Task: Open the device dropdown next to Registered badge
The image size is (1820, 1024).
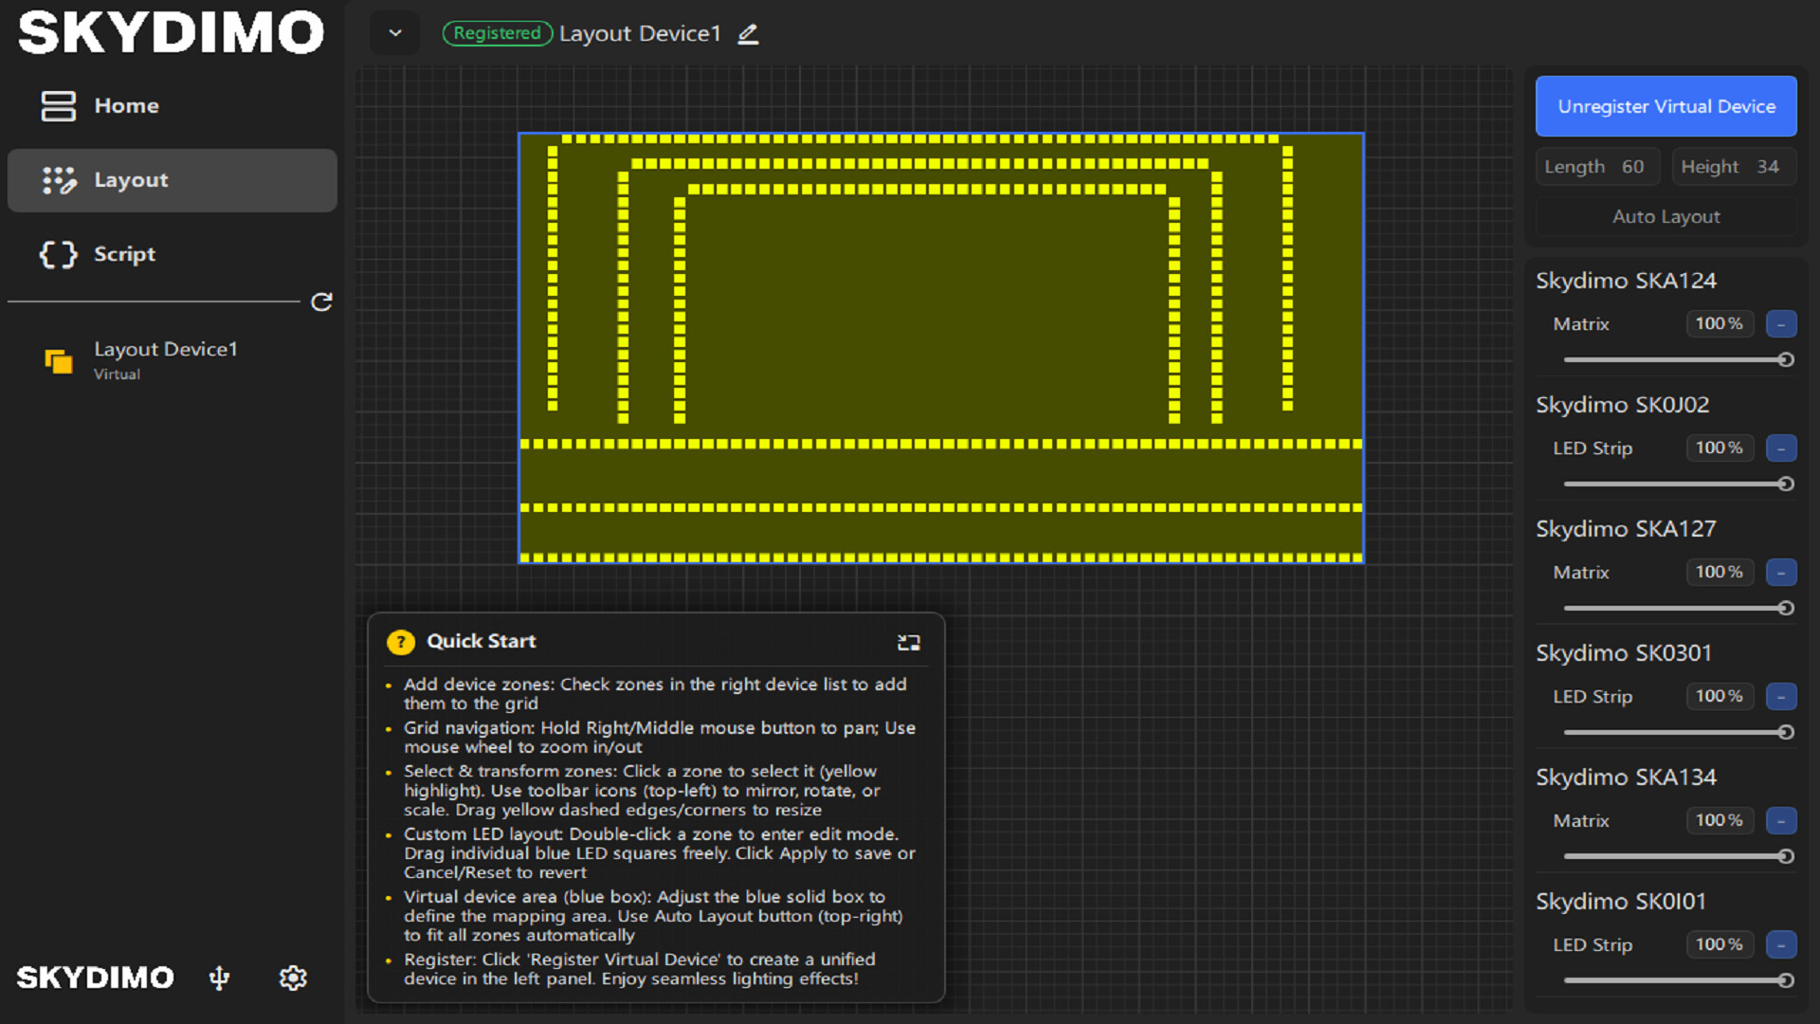Action: click(394, 32)
